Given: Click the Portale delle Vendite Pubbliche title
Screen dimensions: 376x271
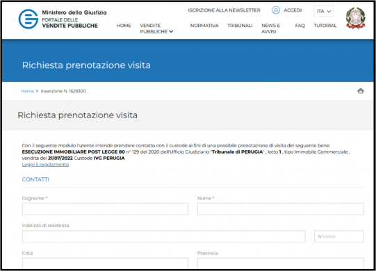Looking at the screenshot, I should coord(70,23).
